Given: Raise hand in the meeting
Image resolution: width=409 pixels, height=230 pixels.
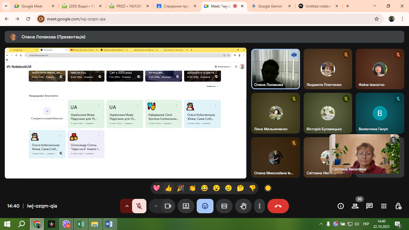Looking at the screenshot, I should click(x=243, y=206).
